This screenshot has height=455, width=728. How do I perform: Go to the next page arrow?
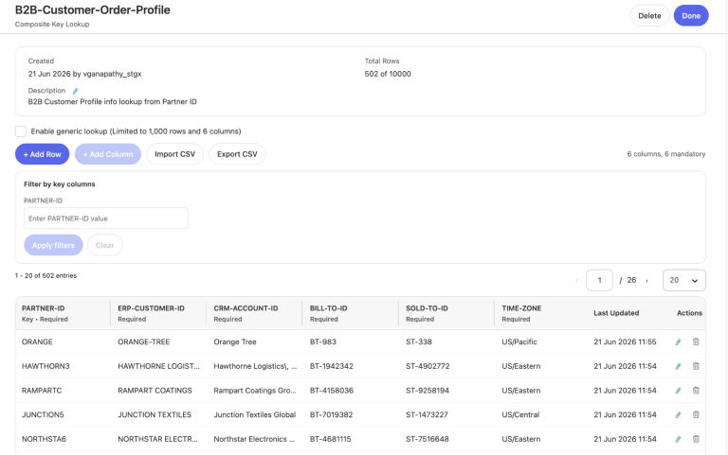(x=646, y=280)
